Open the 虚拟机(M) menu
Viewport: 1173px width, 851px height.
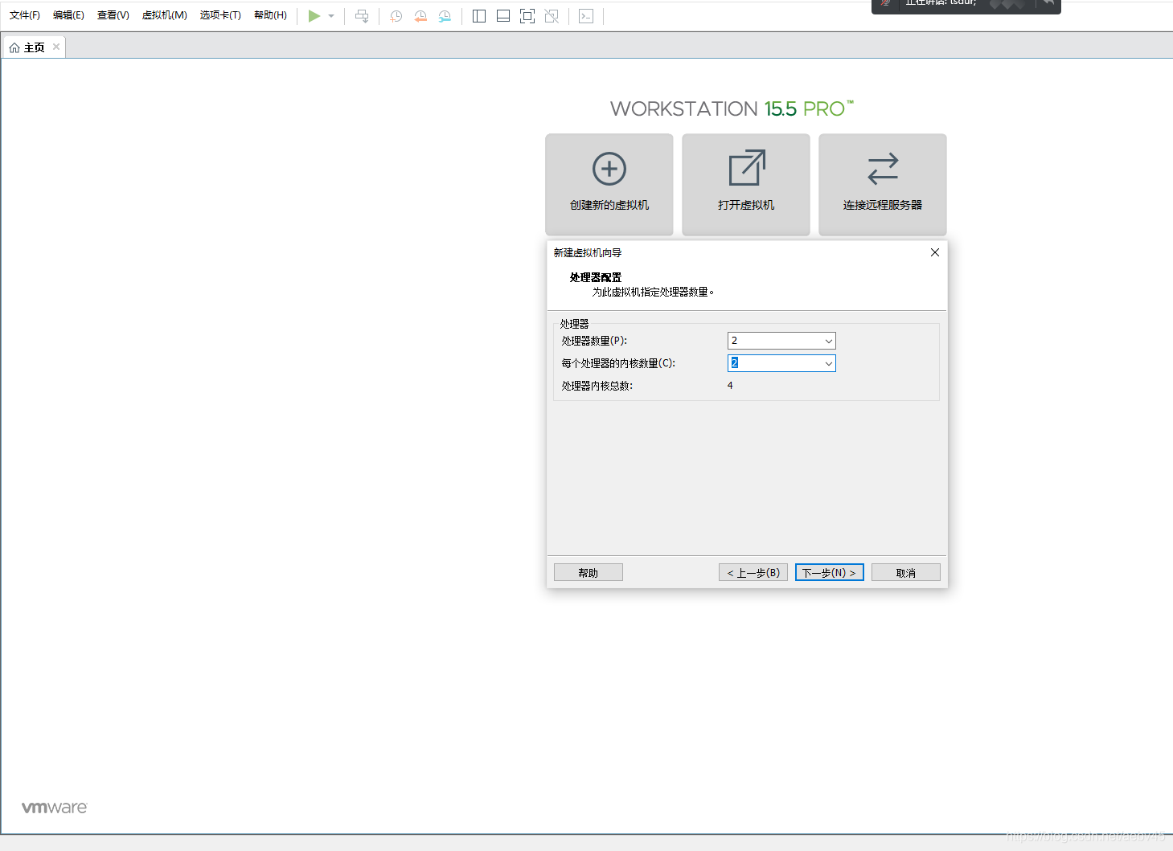point(165,15)
